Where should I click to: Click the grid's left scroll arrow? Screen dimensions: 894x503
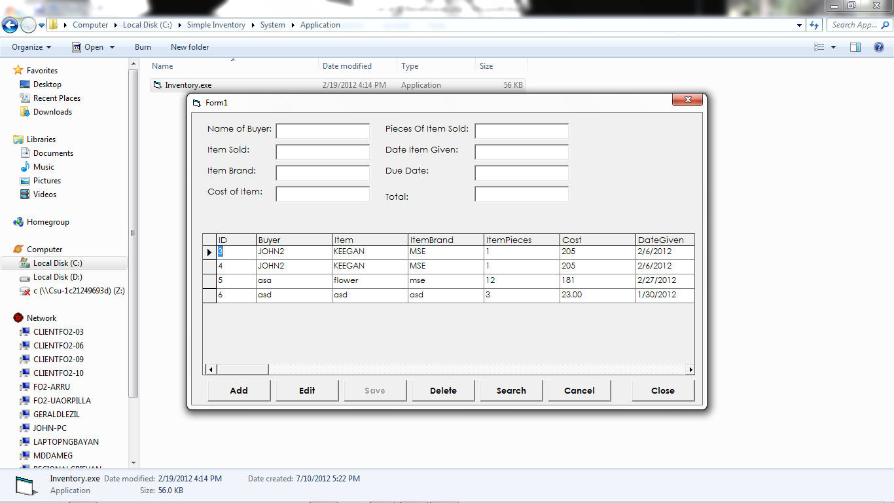(210, 369)
